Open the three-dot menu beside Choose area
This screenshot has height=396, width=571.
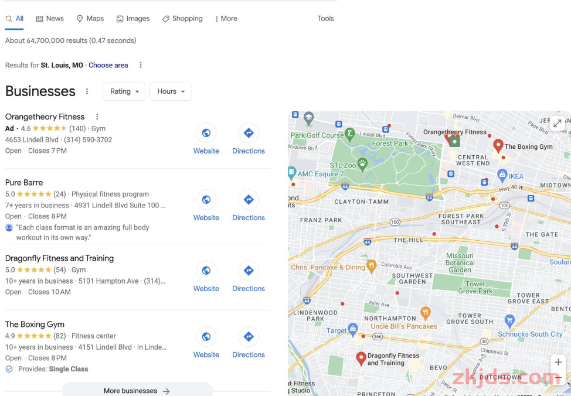pyautogui.click(x=141, y=65)
